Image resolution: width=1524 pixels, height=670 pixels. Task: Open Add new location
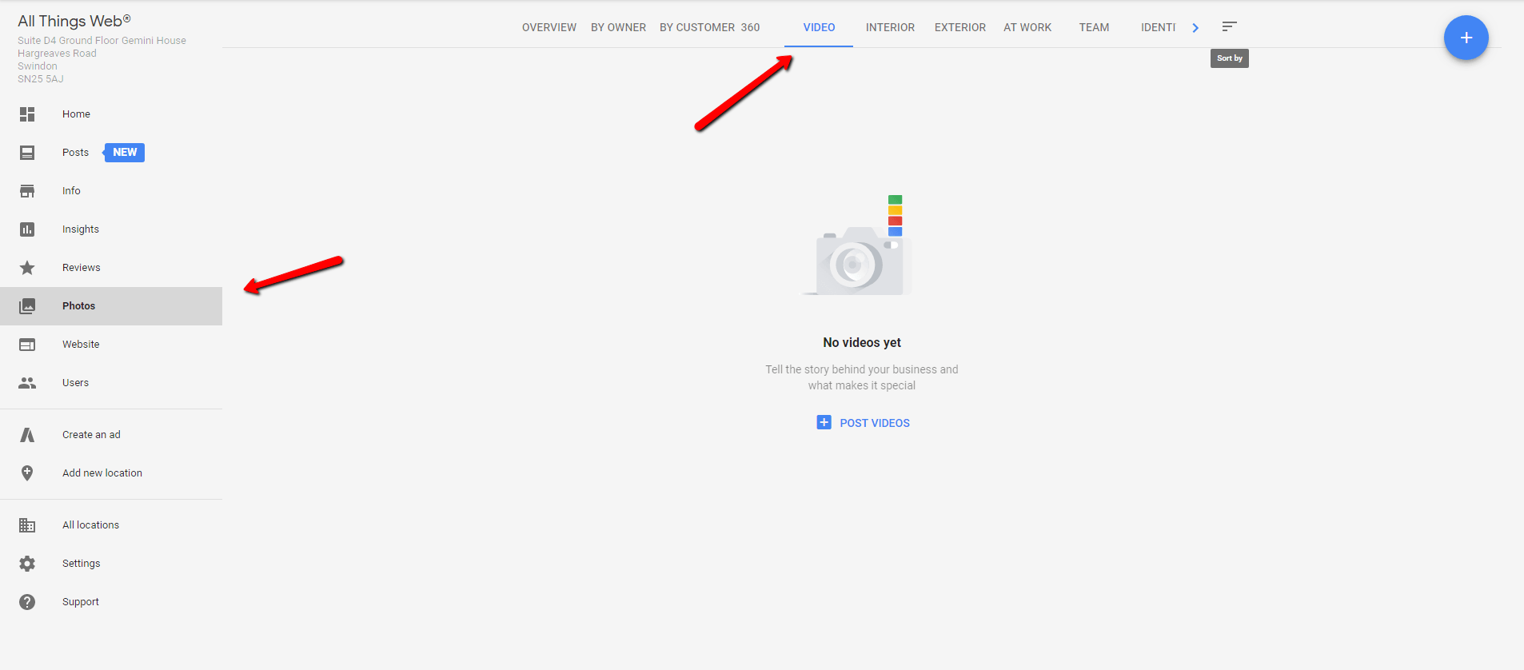click(x=102, y=473)
